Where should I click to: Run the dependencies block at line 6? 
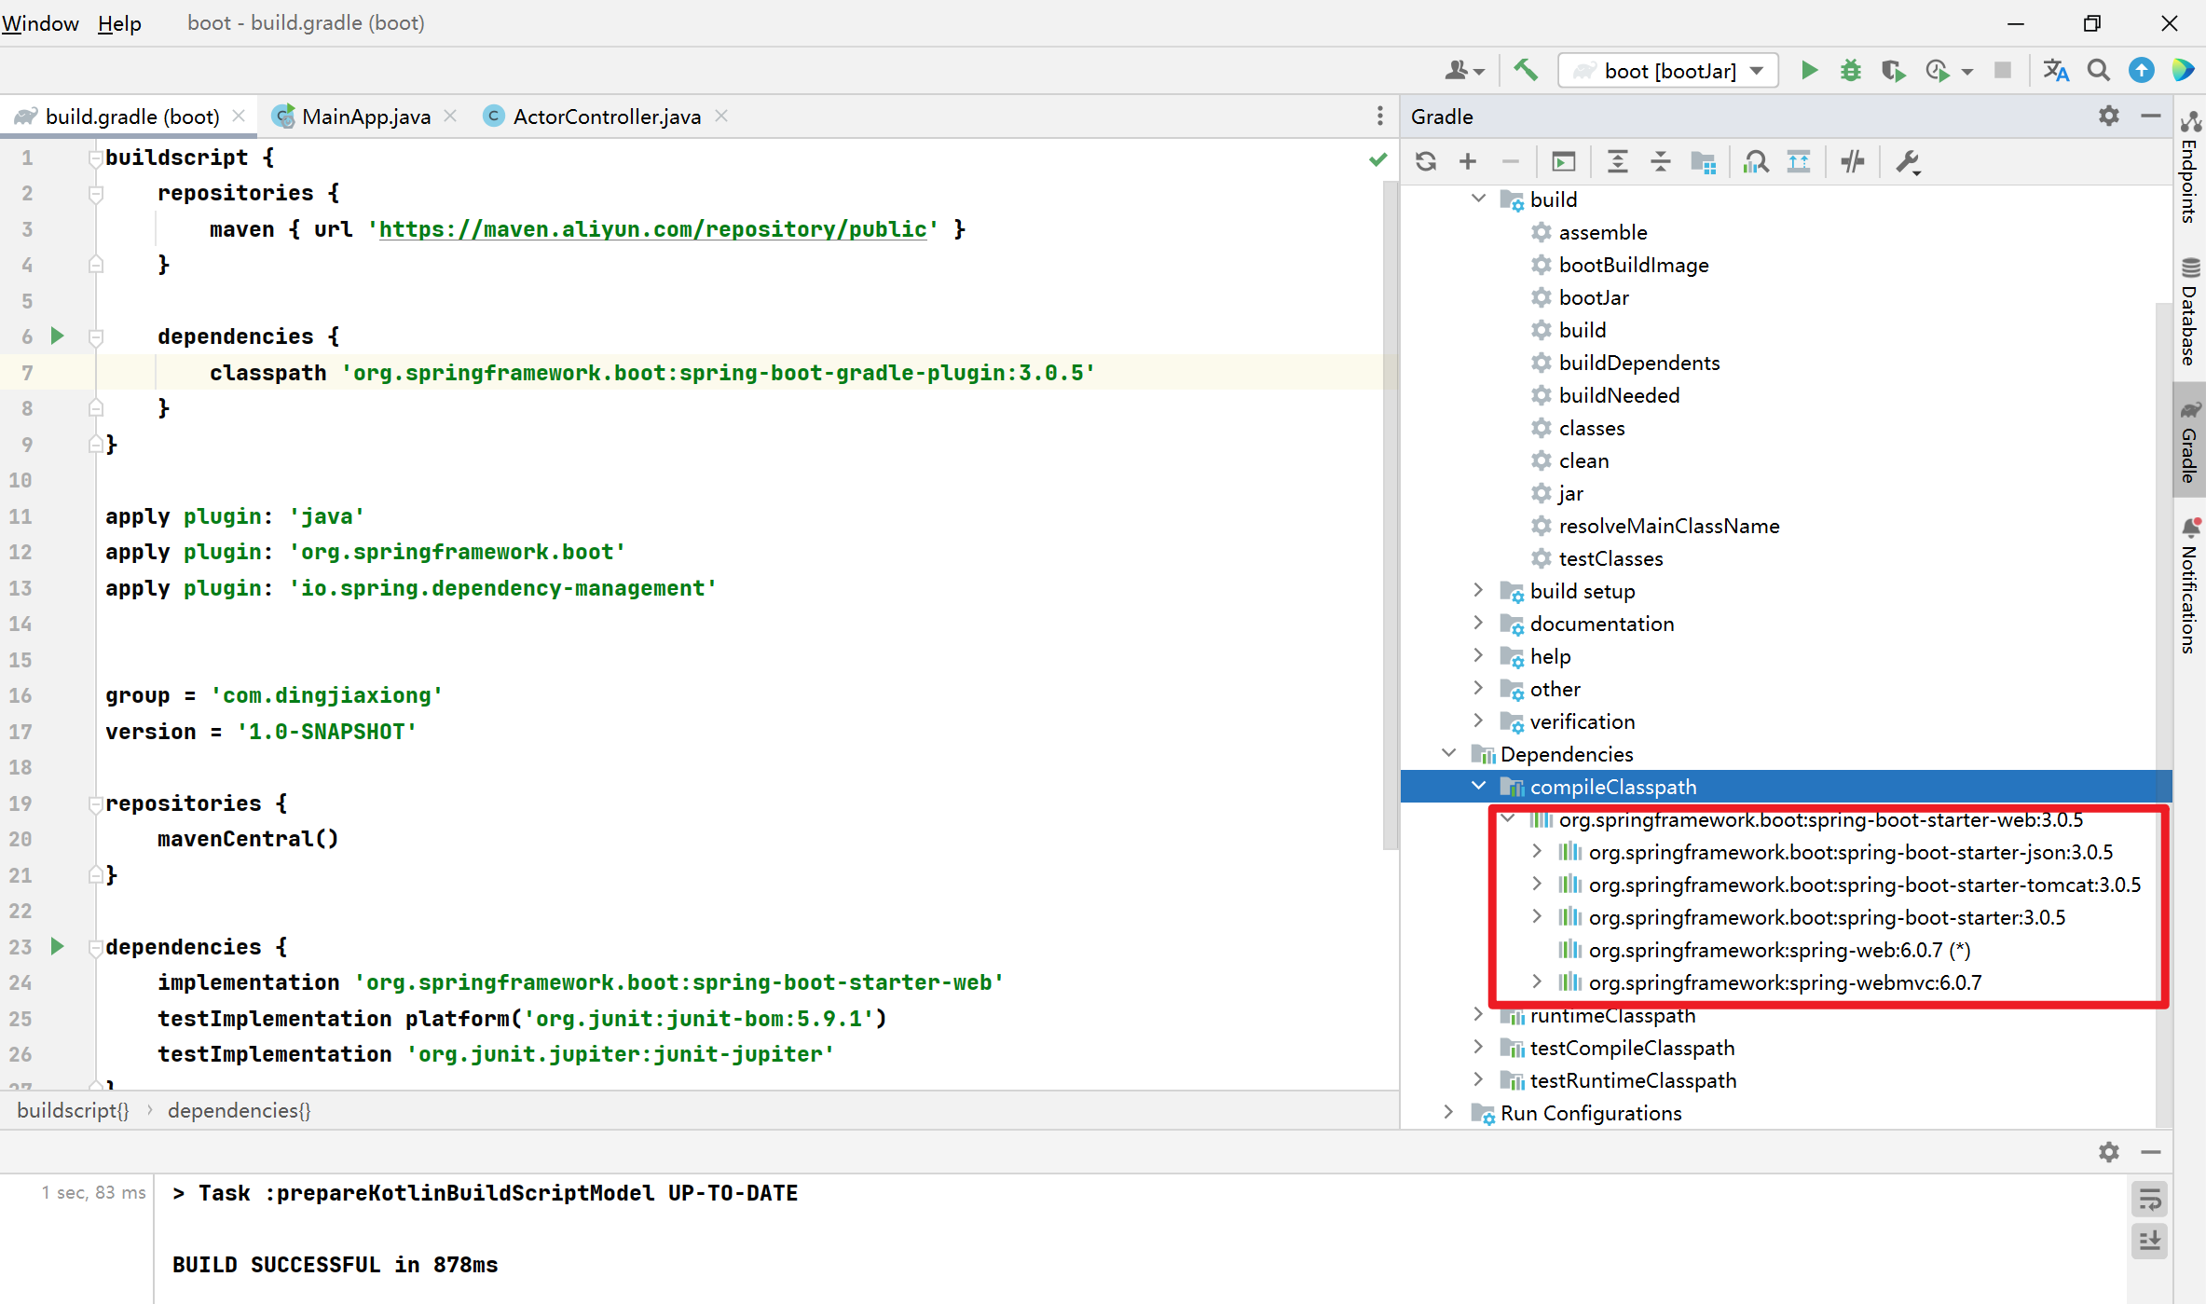click(57, 336)
